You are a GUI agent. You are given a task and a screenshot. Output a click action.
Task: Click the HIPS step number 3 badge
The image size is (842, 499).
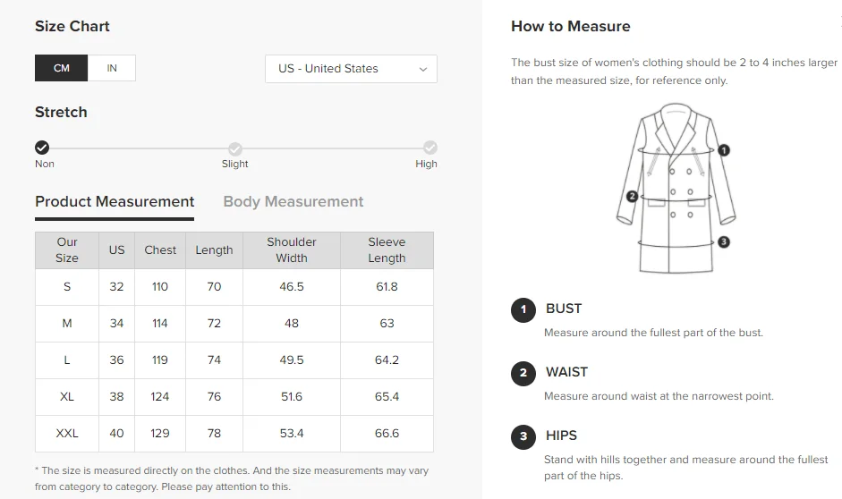tap(523, 436)
